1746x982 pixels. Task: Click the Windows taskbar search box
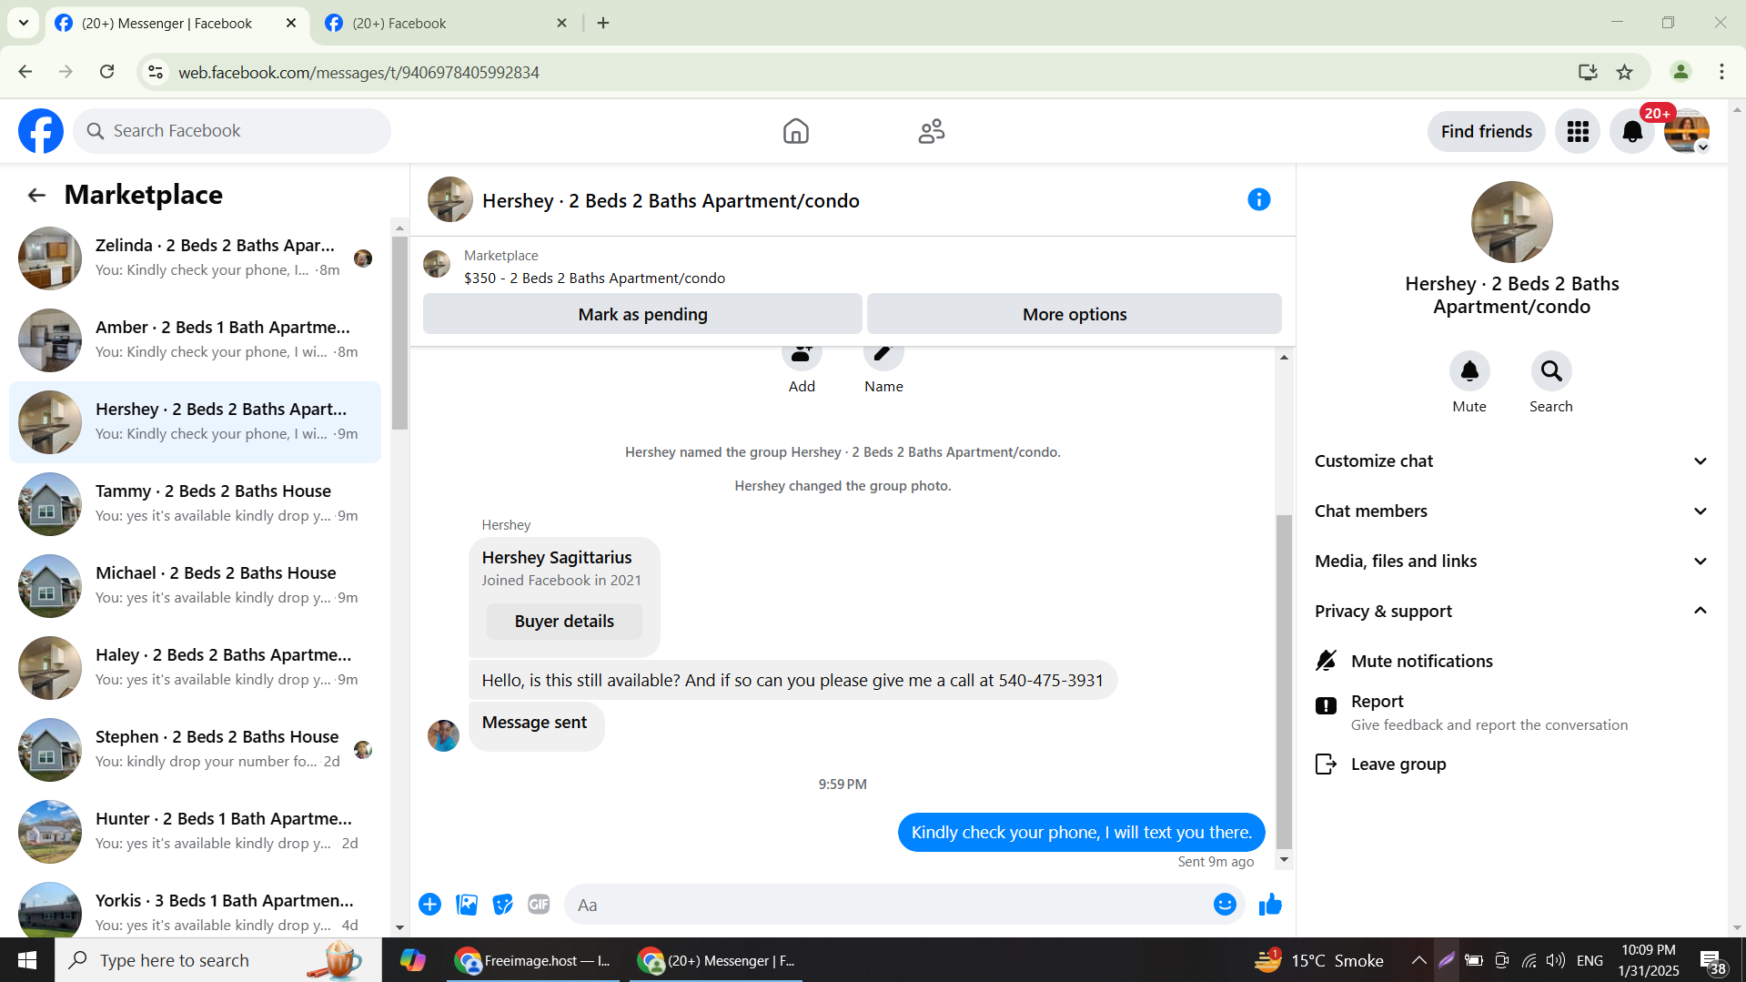(x=218, y=960)
